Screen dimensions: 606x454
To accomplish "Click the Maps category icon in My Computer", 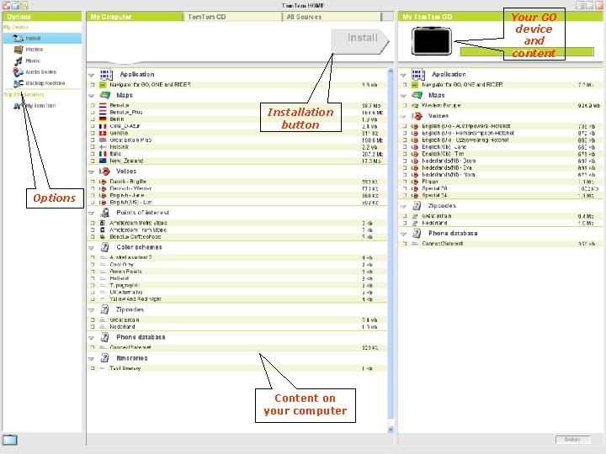I will 105,95.
